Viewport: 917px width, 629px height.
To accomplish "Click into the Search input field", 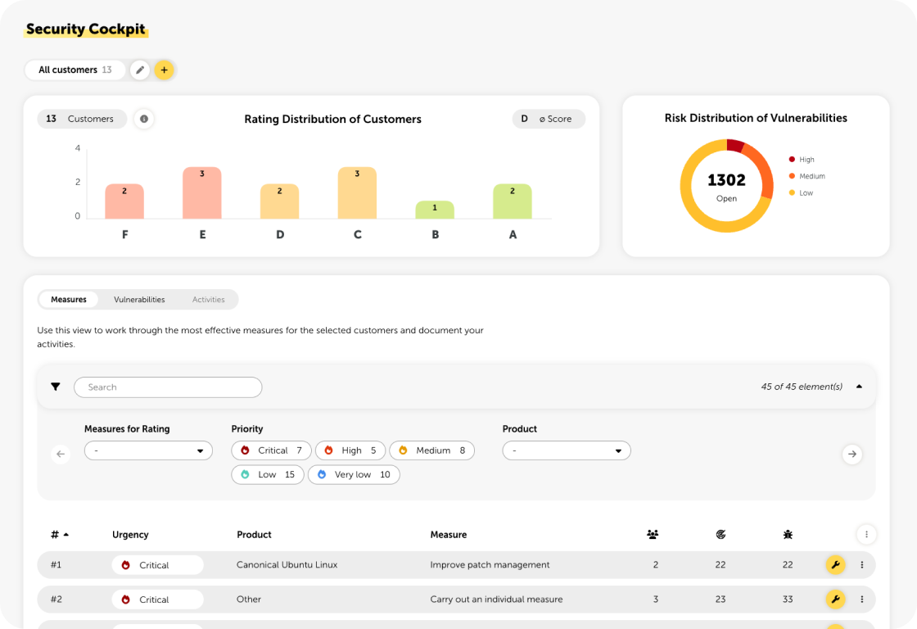I will click(x=168, y=387).
